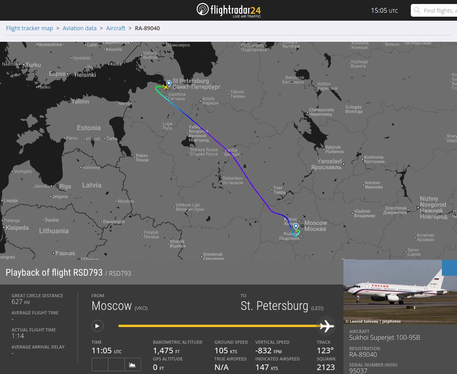Click the search magnifier icon
Screen dimensions: 457x374
(x=417, y=10)
